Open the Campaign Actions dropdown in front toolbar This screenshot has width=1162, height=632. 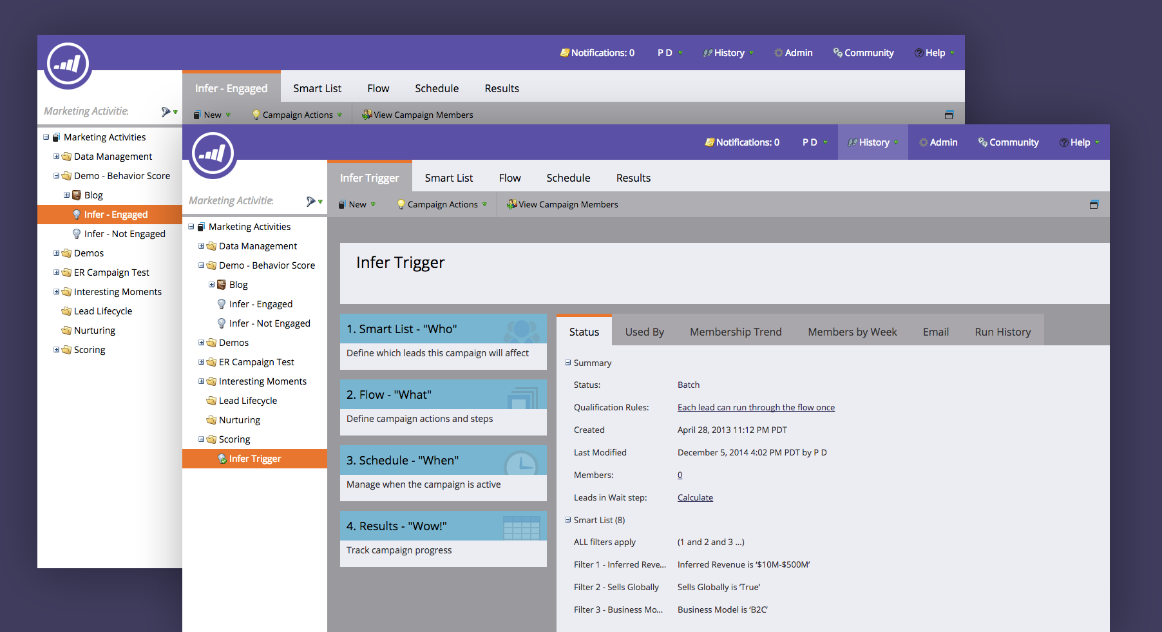tap(443, 205)
